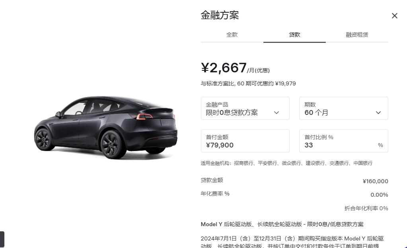This screenshot has height=248, width=407.
Task: Click the dark tab at bottom-left edge
Action: [2, 239]
